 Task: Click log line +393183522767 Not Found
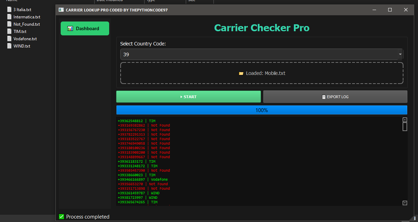coord(144,139)
